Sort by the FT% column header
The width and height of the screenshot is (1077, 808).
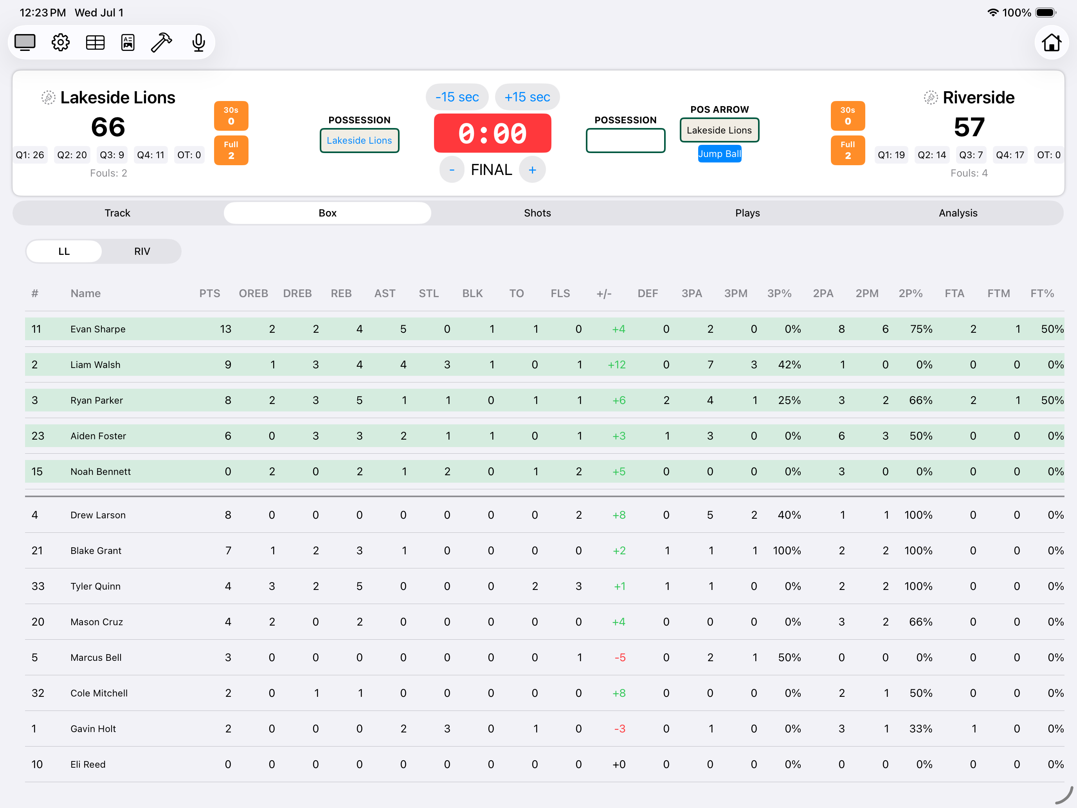click(x=1042, y=293)
